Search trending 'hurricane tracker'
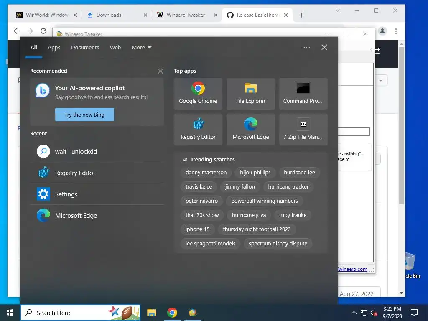 click(x=288, y=187)
